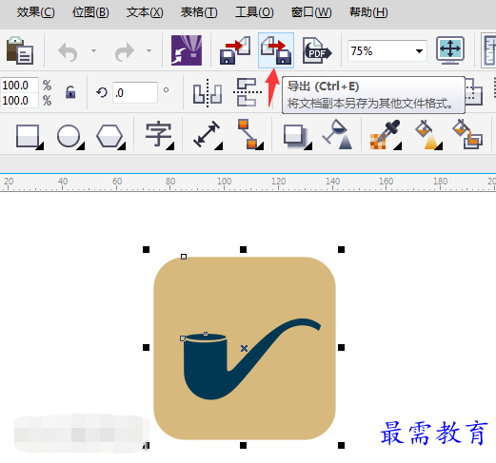Viewport: 496px width, 463px height.
Task: Select the Text (字) tool
Action: coord(160,135)
